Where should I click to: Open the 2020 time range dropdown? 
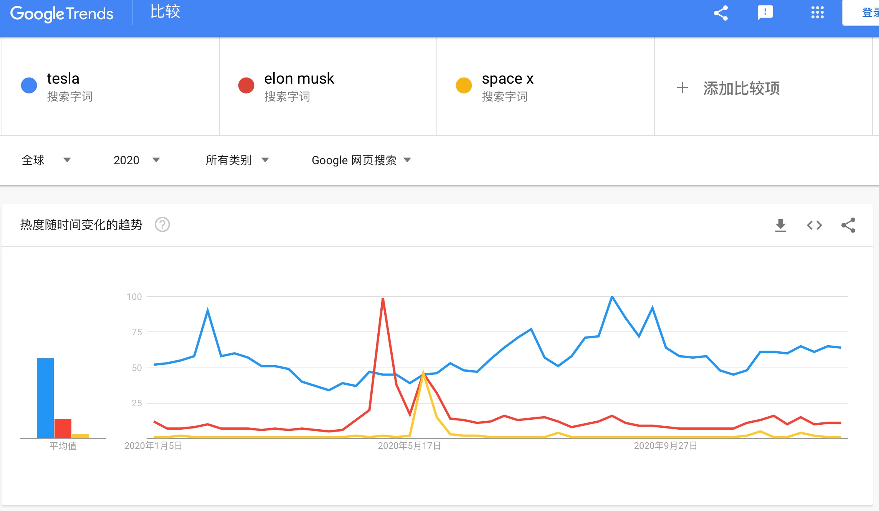point(136,160)
